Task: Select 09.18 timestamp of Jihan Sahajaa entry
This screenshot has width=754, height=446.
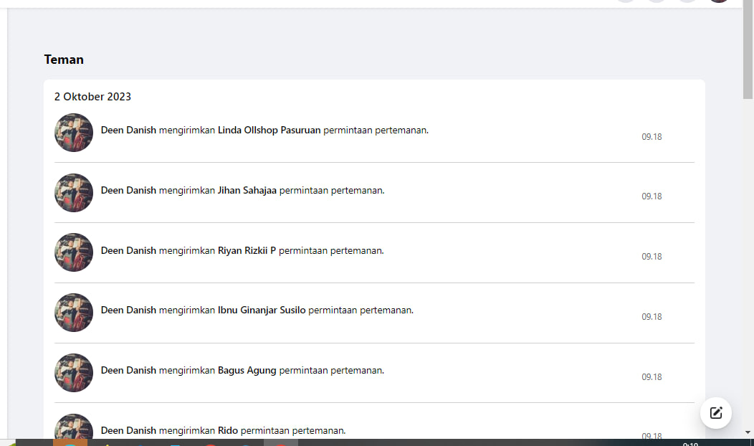Action: point(652,196)
